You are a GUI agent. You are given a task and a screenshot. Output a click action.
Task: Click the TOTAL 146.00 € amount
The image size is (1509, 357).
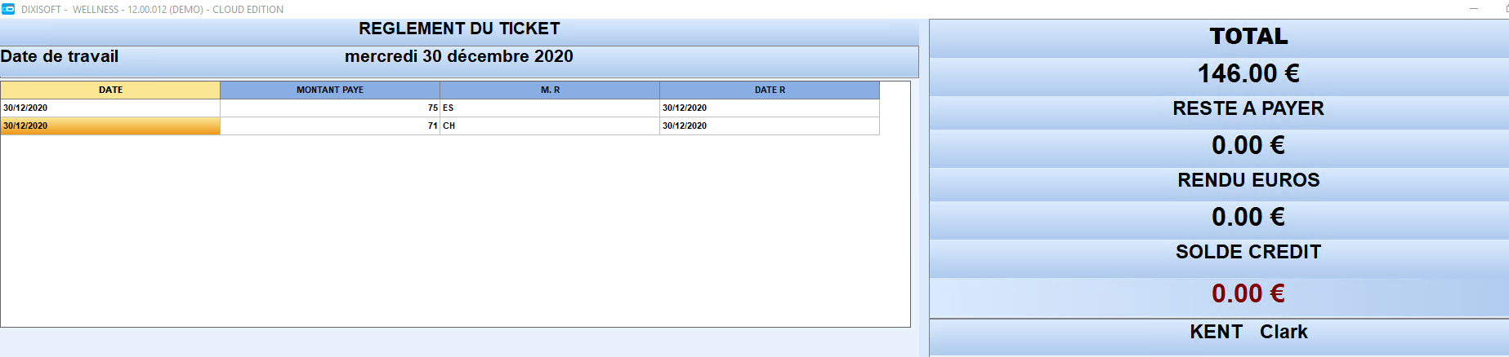click(x=1248, y=73)
